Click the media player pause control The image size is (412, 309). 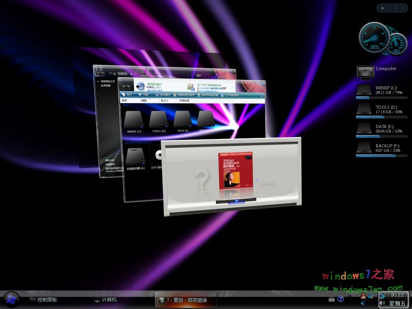pyautogui.click(x=236, y=200)
